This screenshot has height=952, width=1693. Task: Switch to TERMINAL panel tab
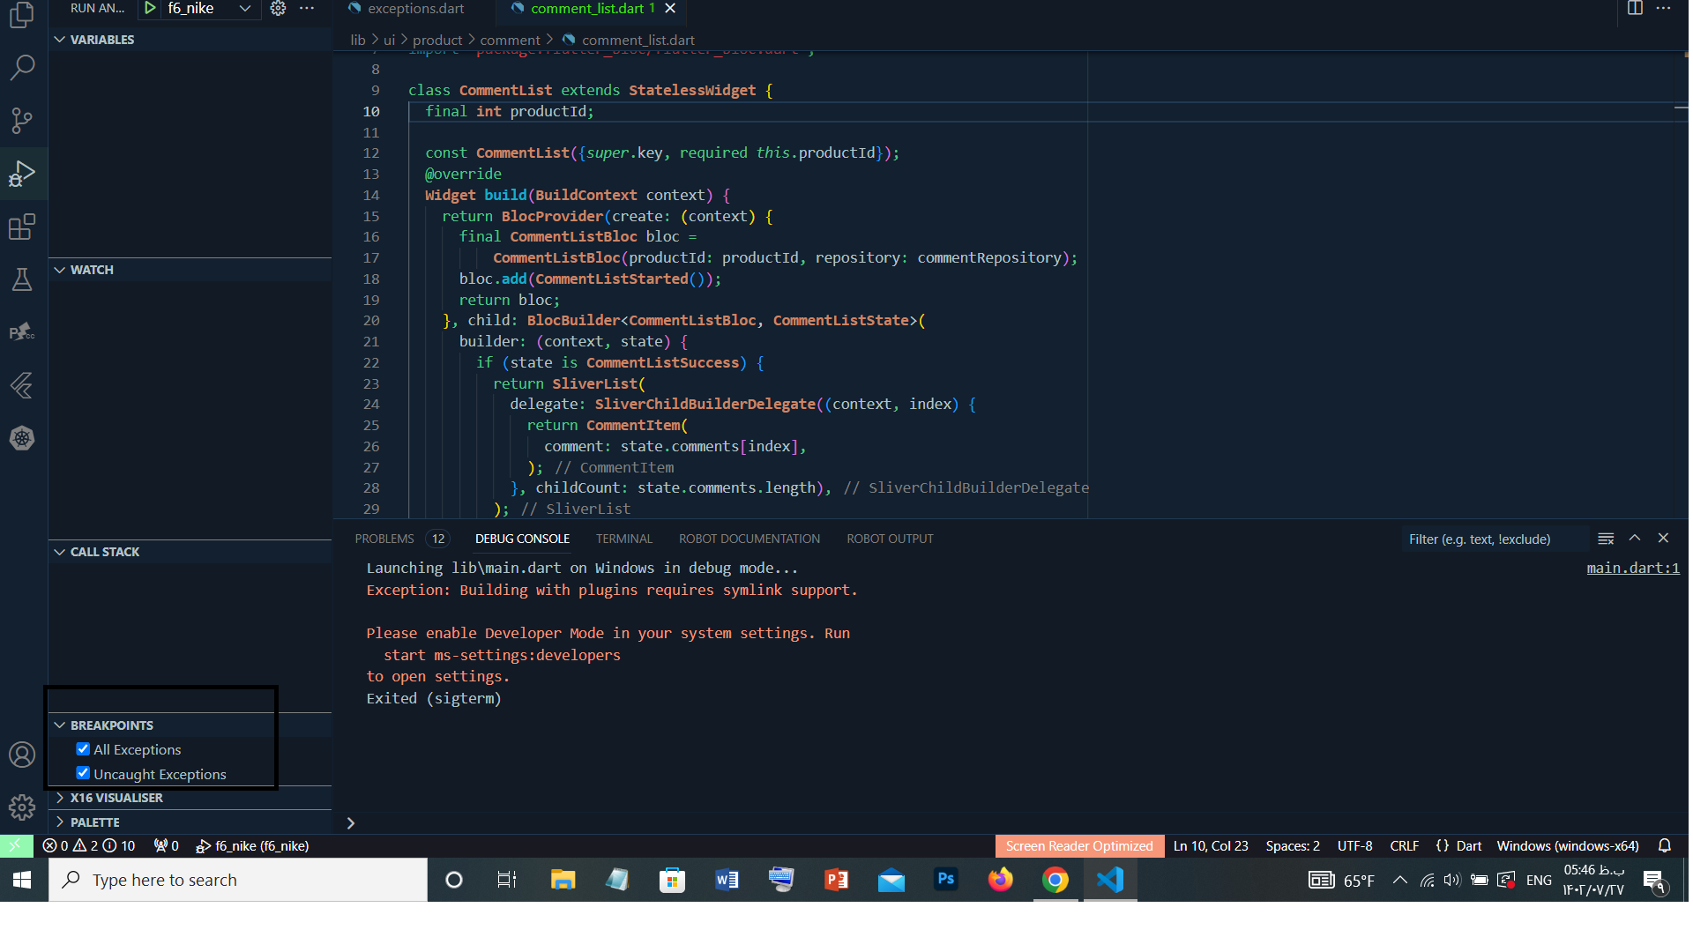(623, 539)
